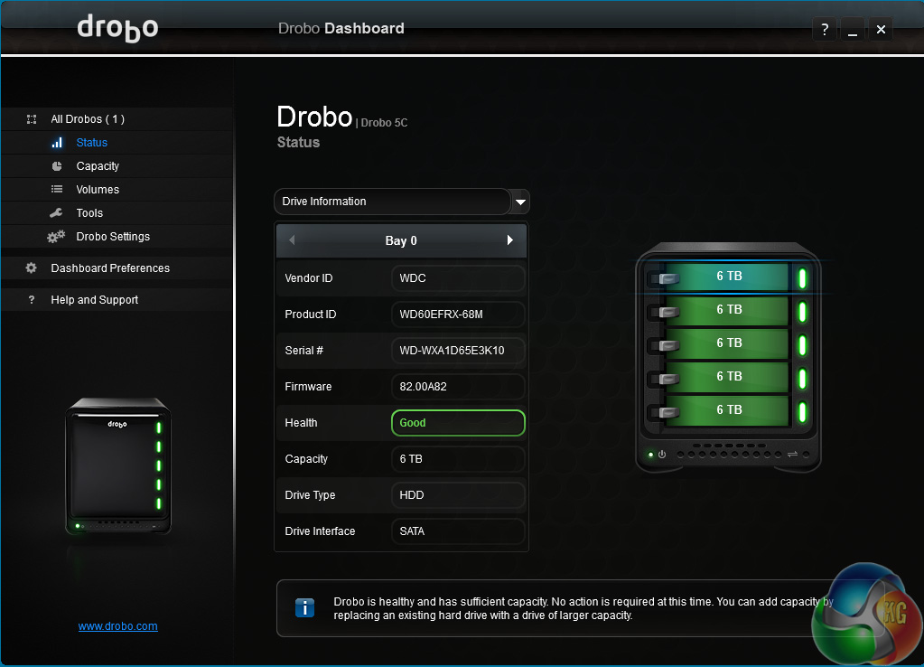Viewport: 924px width, 667px height.
Task: Click the All Drobos grid icon
Action: [32, 119]
